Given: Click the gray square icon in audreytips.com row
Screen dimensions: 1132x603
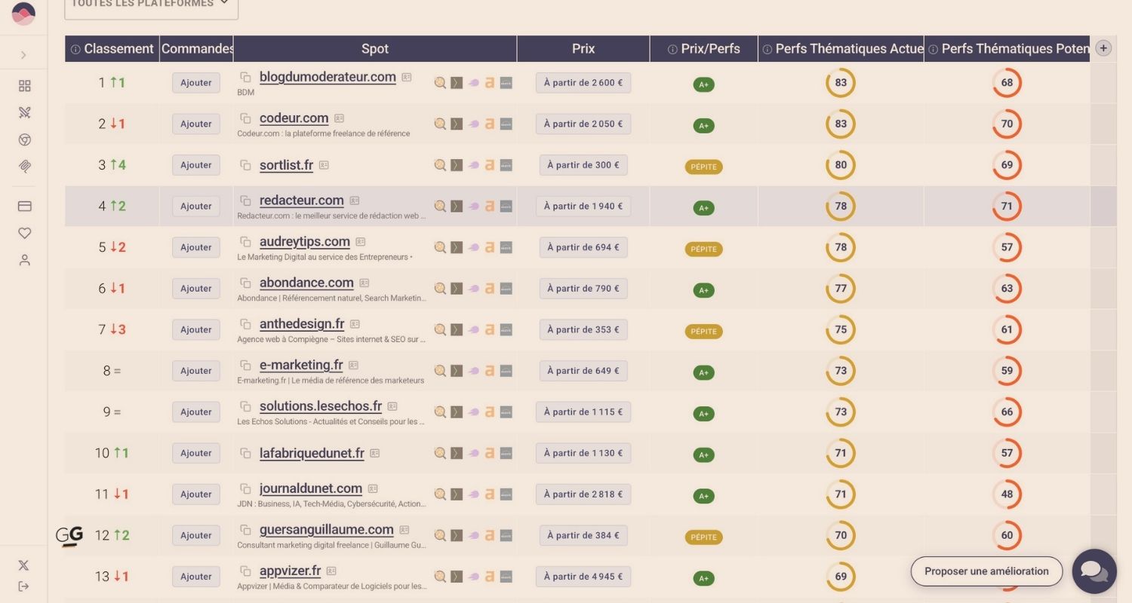Looking at the screenshot, I should pyautogui.click(x=506, y=247).
